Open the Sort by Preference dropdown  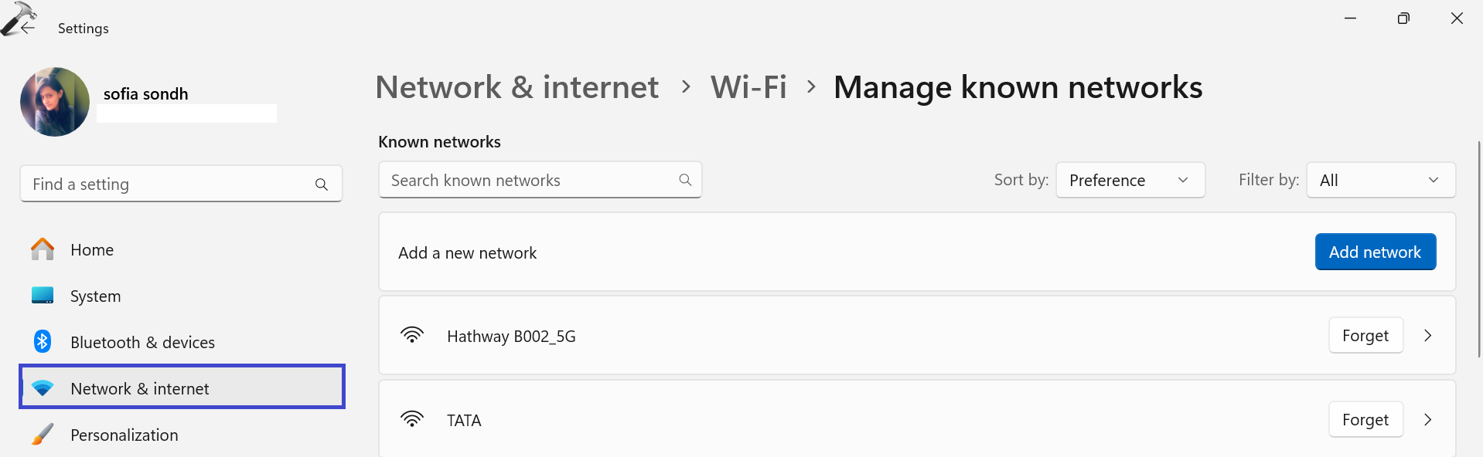tap(1130, 180)
